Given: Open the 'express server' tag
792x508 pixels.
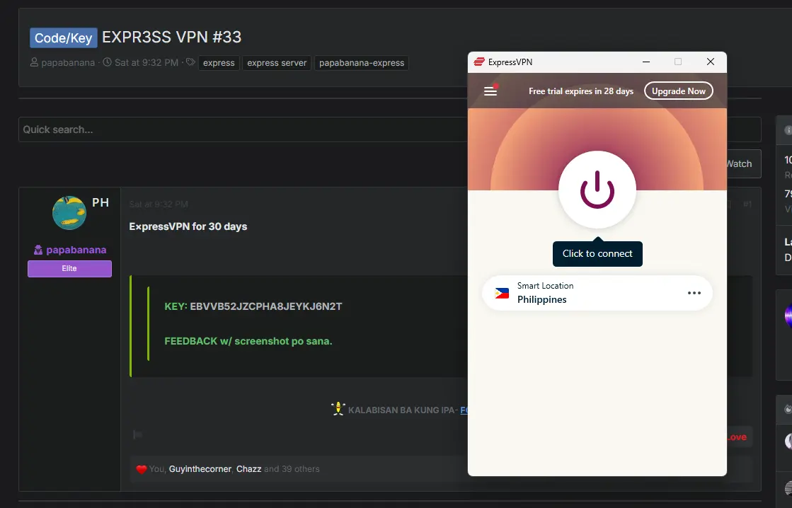Looking at the screenshot, I should 277,63.
